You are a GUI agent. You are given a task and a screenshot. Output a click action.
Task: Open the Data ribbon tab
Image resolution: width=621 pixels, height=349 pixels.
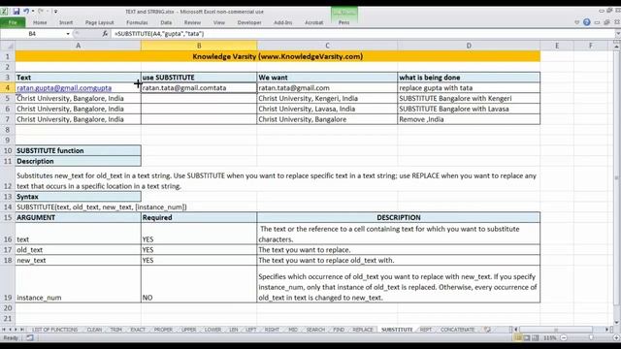coord(166,22)
